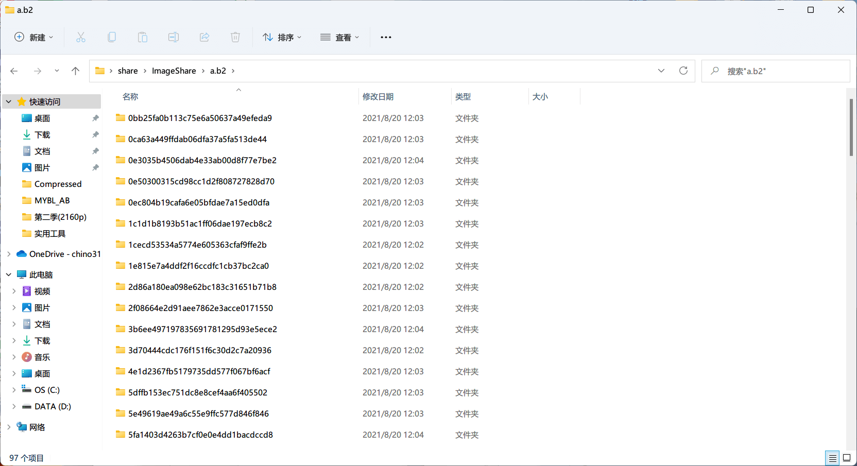Unpin 桌面 from quick access
The height and width of the screenshot is (466, 857).
pyautogui.click(x=95, y=118)
